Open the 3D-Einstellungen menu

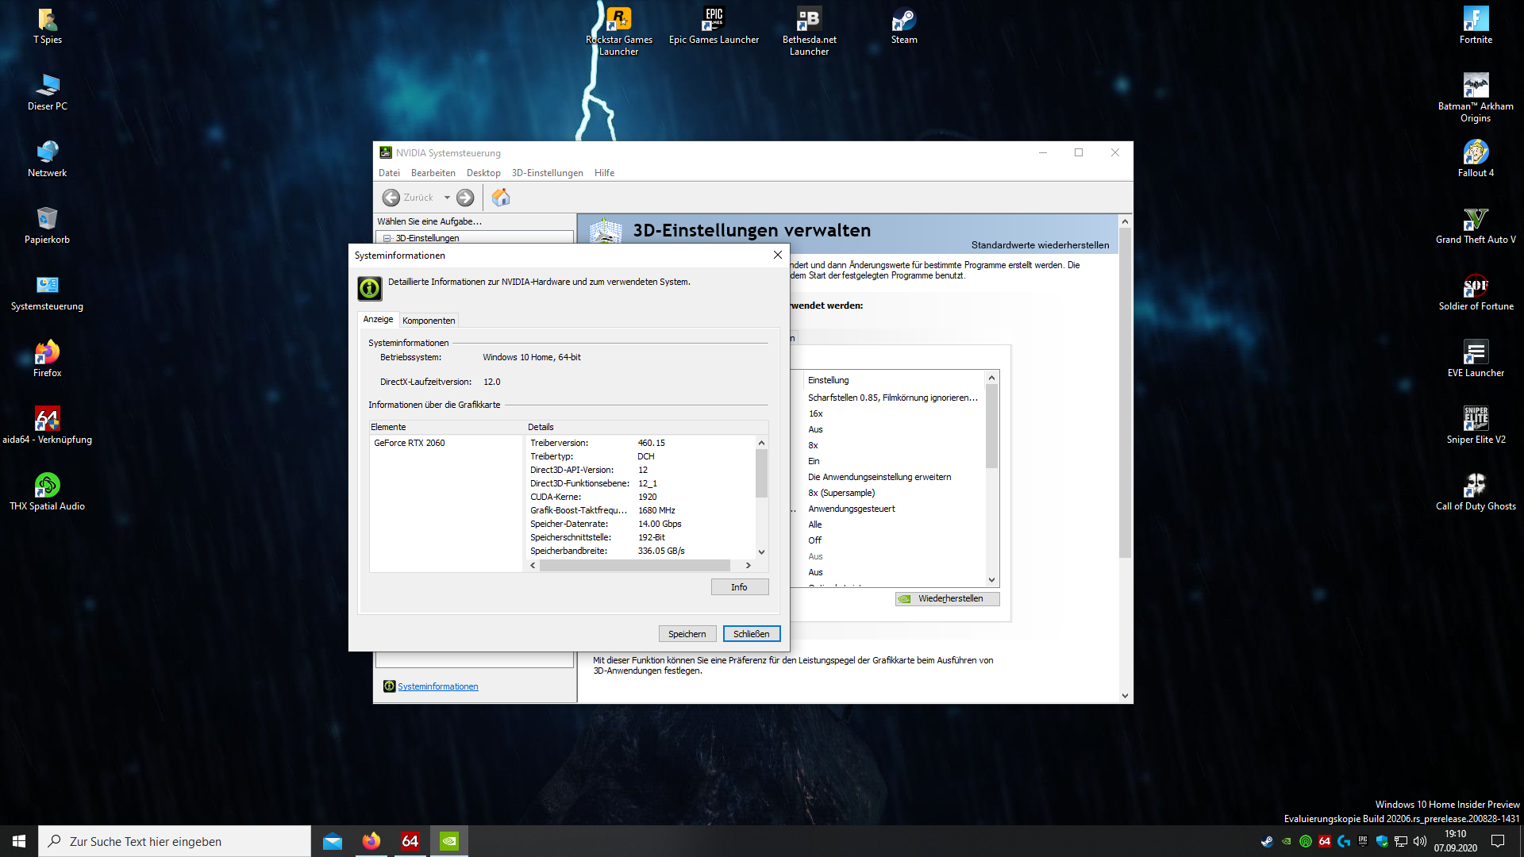(x=547, y=173)
